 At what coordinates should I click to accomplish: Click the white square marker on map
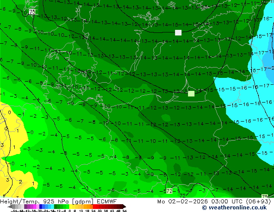[x=178, y=33]
